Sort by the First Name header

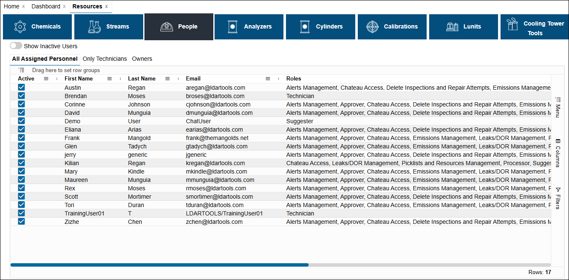79,78
